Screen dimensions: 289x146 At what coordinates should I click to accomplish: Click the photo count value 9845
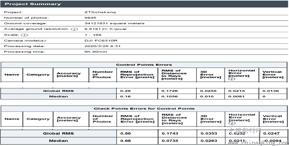tap(90, 18)
